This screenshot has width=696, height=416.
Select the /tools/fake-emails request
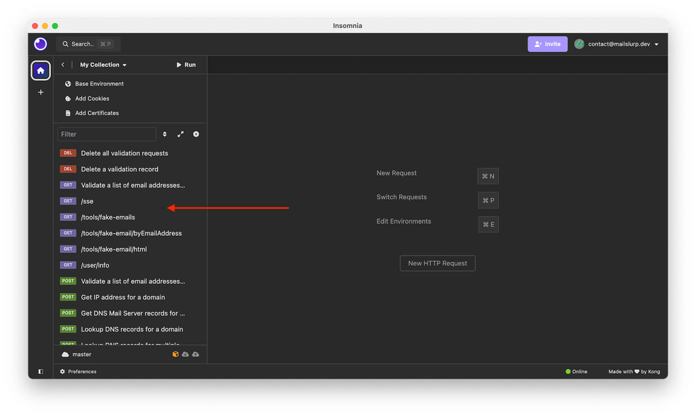coord(130,217)
